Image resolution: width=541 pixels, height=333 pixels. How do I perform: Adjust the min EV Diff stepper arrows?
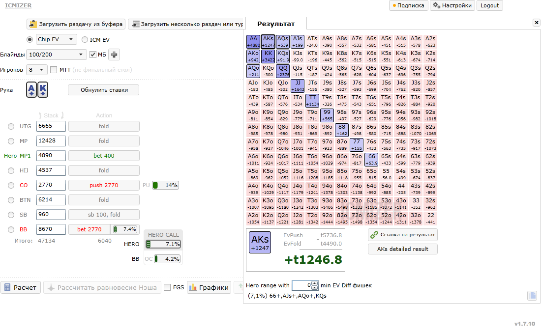click(x=315, y=285)
